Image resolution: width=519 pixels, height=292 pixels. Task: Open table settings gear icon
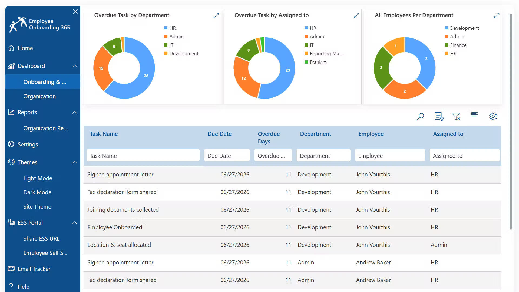click(493, 116)
